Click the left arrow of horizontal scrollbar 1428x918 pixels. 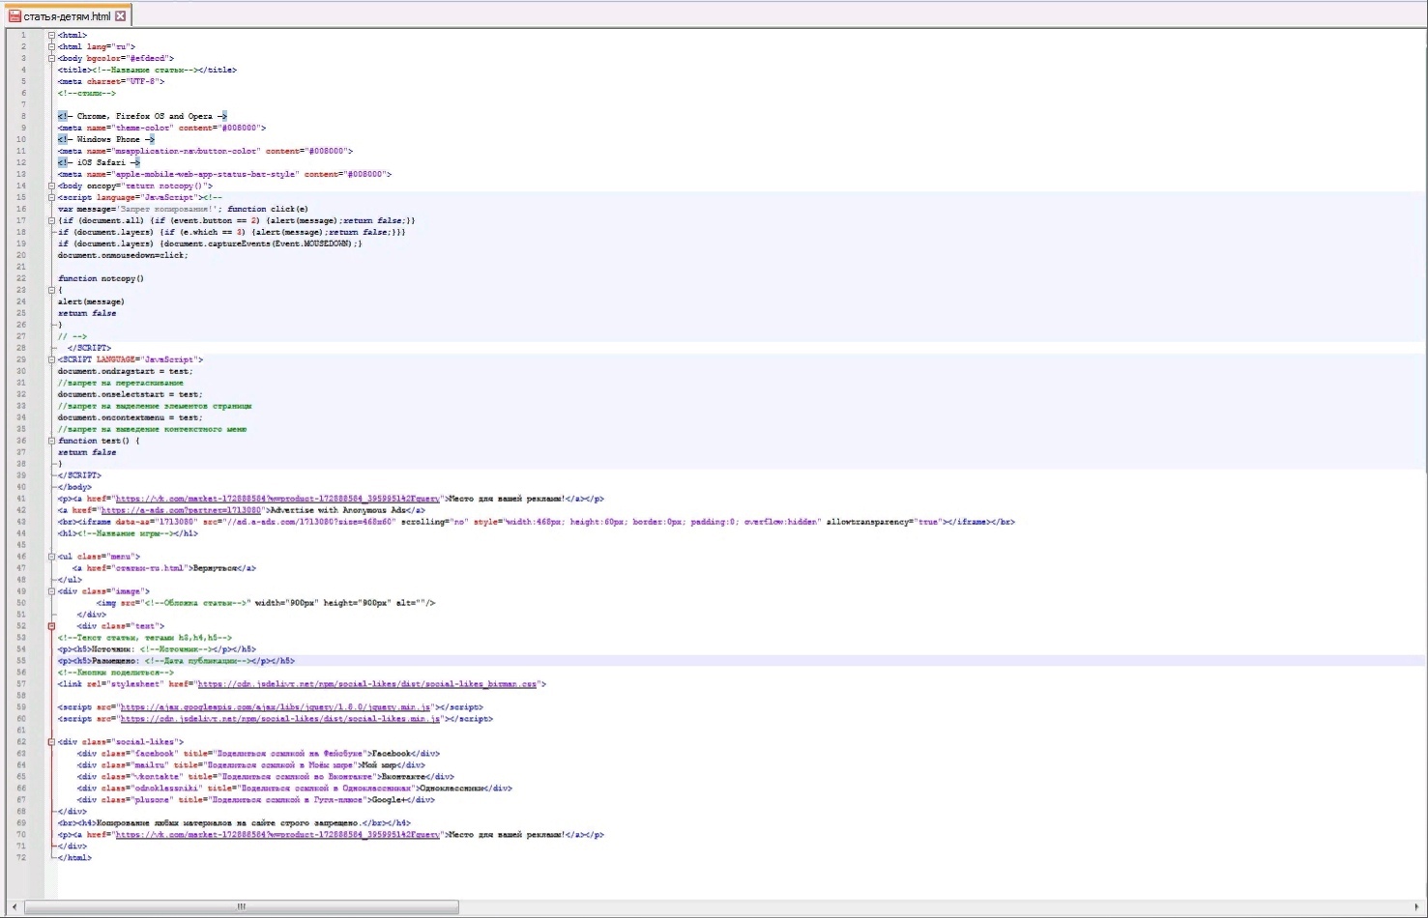14,906
